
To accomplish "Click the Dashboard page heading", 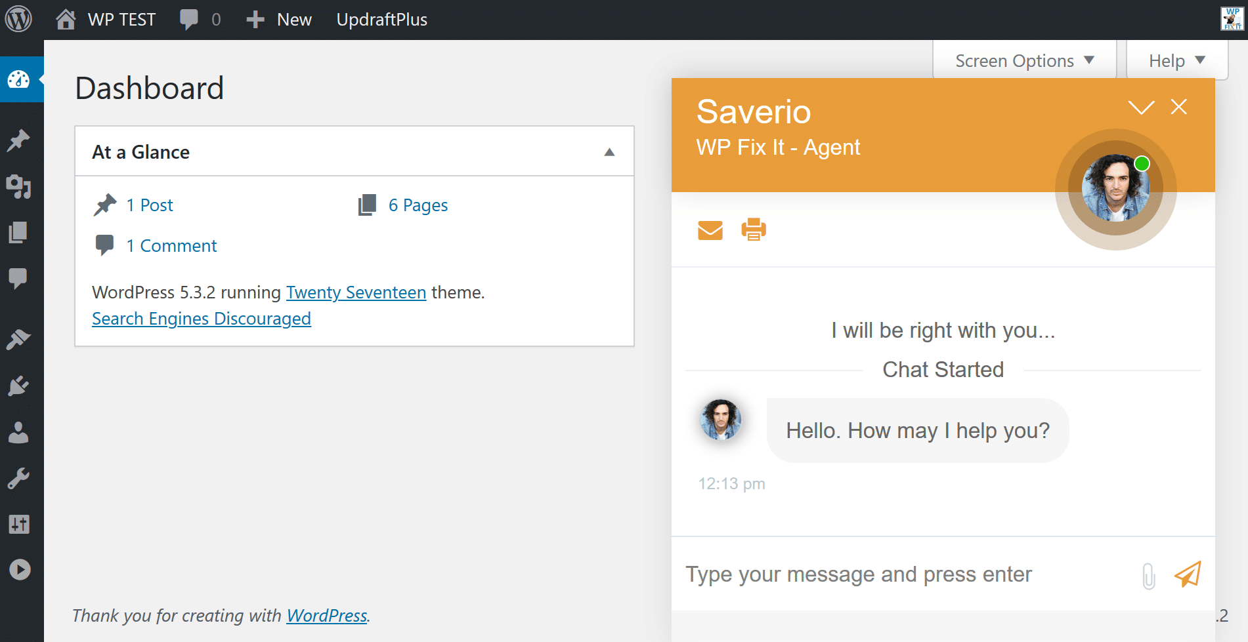I will pos(150,88).
